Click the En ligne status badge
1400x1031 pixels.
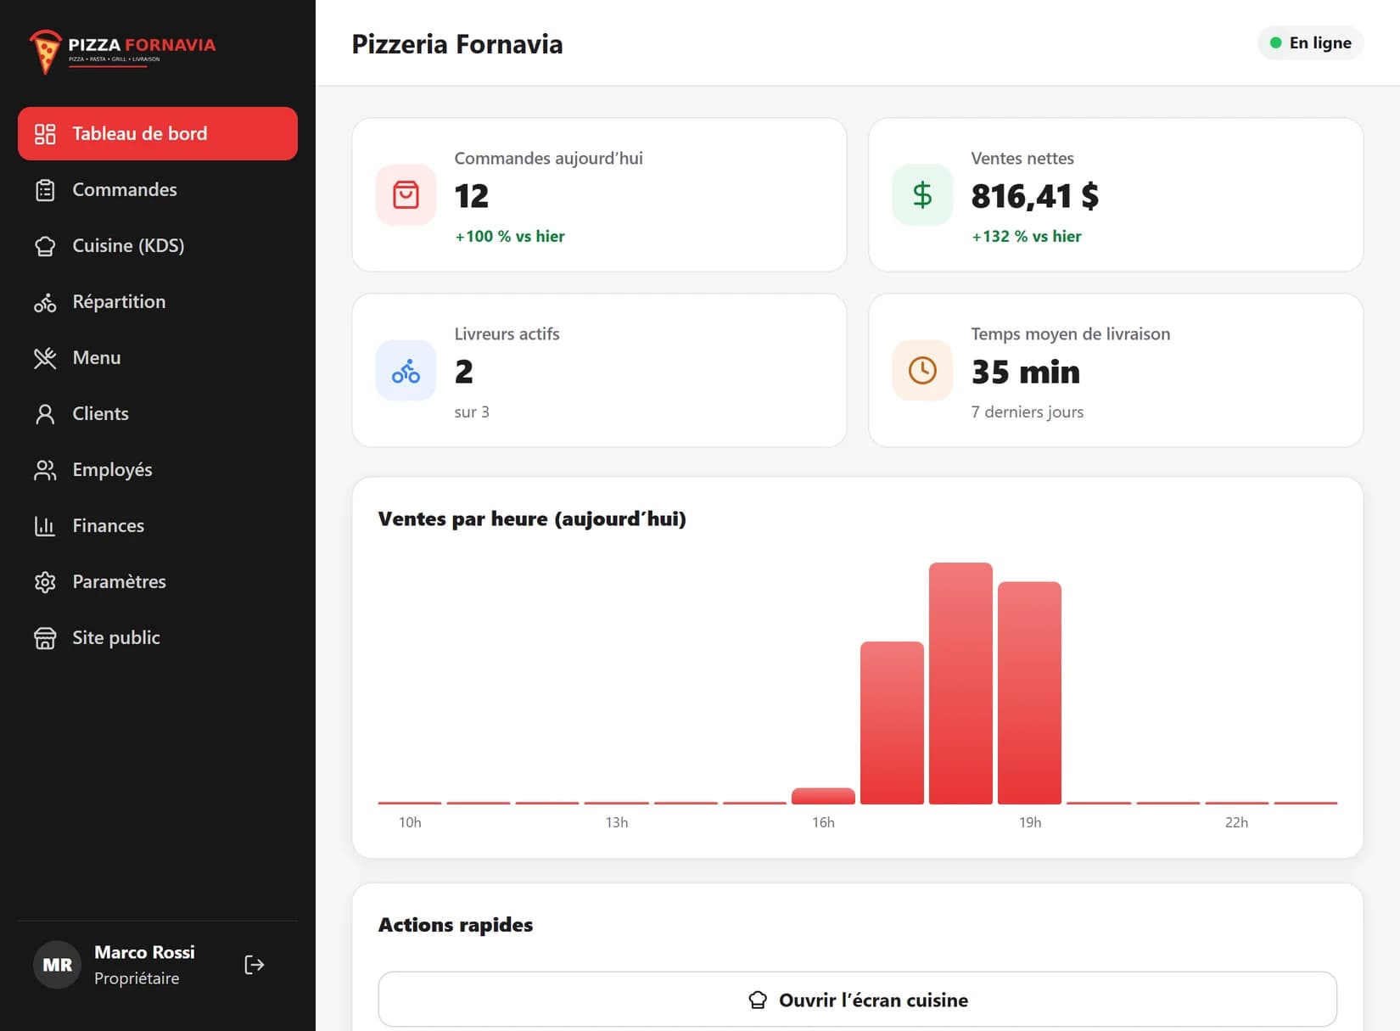pyautogui.click(x=1311, y=43)
